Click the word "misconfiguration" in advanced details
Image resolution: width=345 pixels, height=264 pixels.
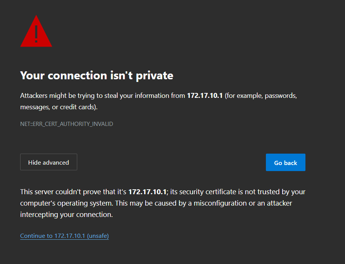coord(220,203)
